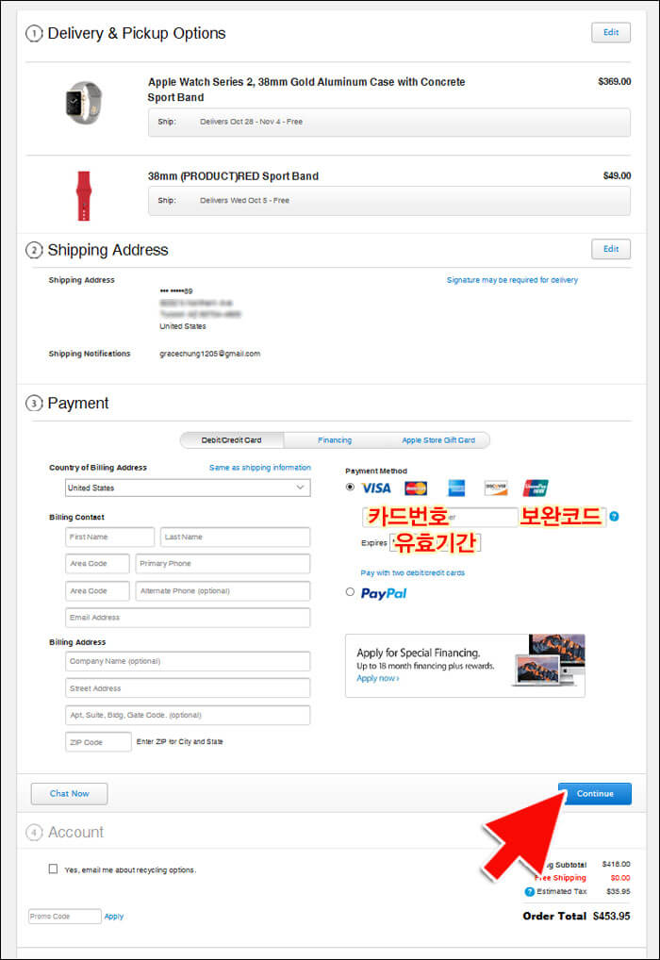
Task: Click the Last Name field
Action: point(235,537)
